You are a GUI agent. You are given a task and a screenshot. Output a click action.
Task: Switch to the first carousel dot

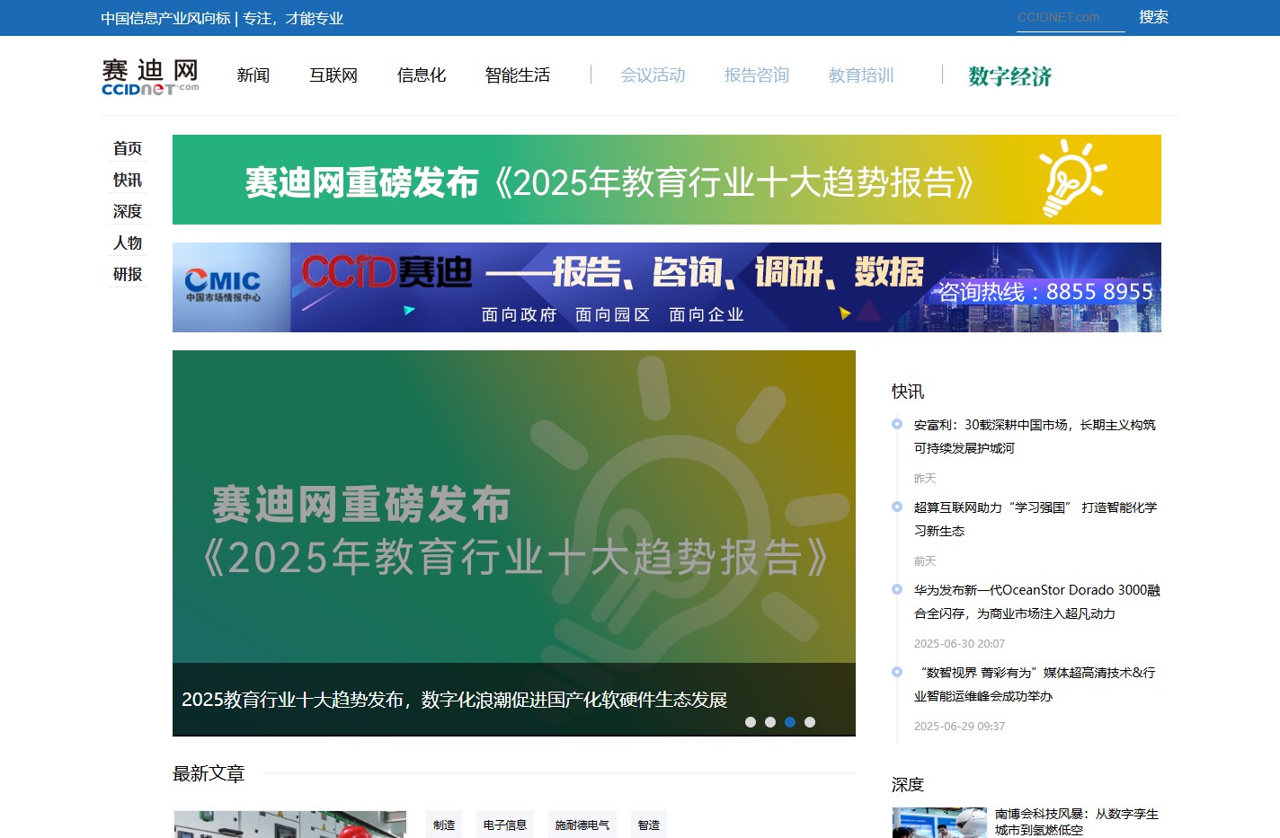(x=751, y=722)
